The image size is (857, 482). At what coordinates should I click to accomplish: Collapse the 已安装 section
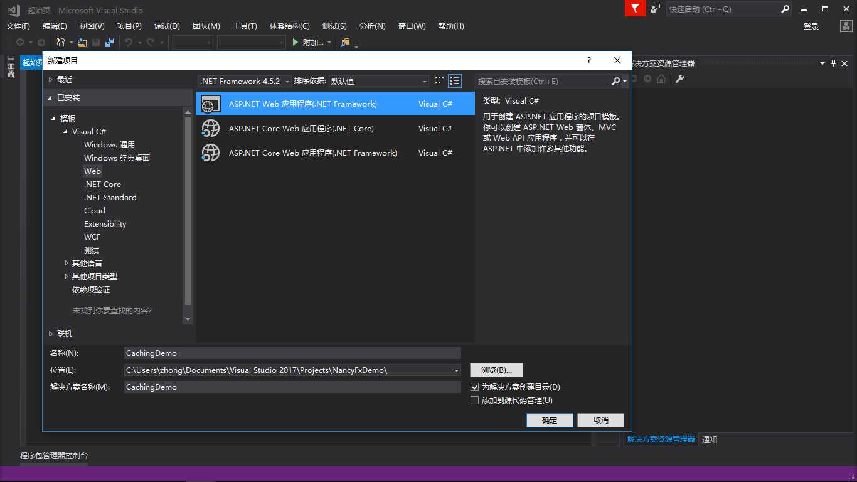[x=51, y=98]
